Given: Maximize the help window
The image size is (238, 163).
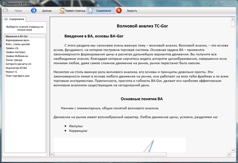Looking at the screenshot, I should pyautogui.click(x=222, y=3).
